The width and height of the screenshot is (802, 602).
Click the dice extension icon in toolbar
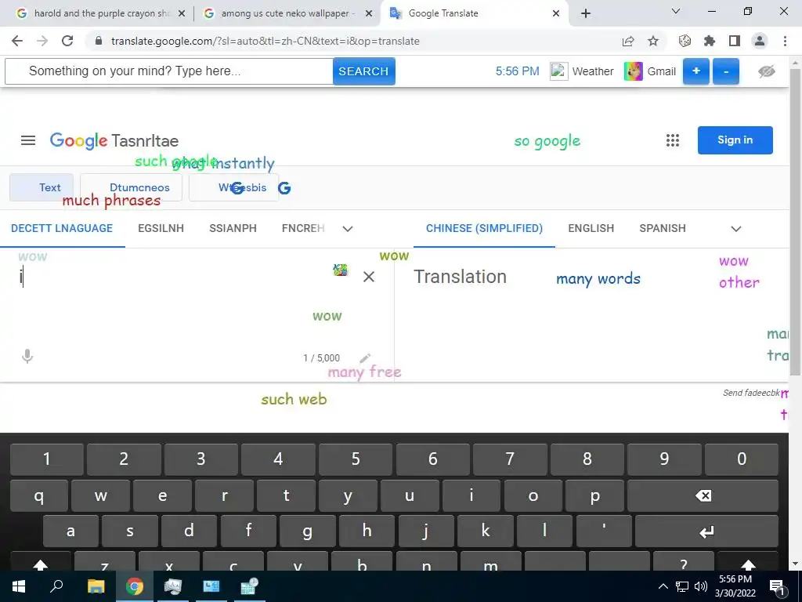685,41
